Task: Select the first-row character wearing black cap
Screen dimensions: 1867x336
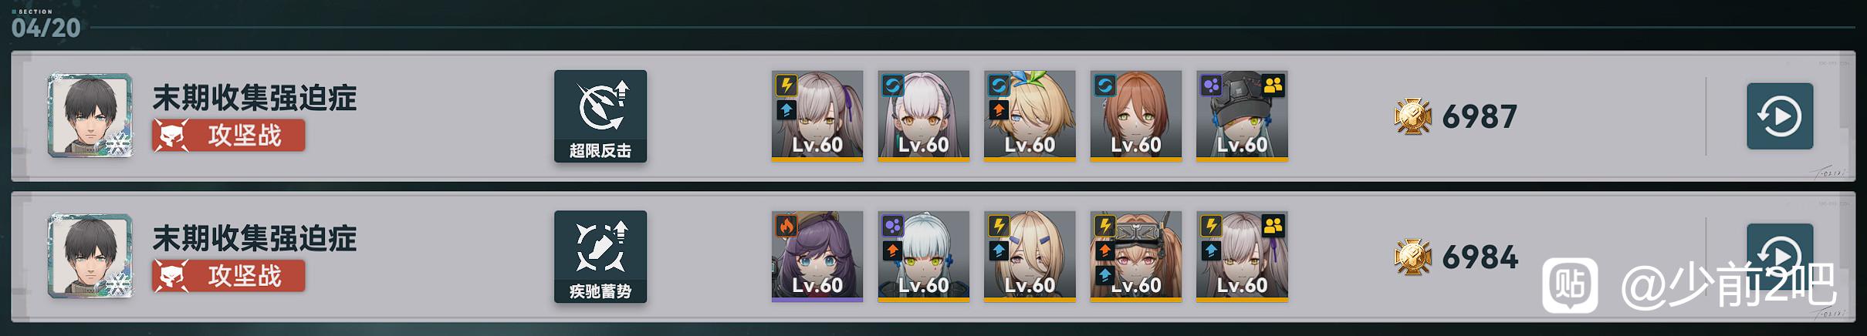Action: pyautogui.click(x=1242, y=116)
